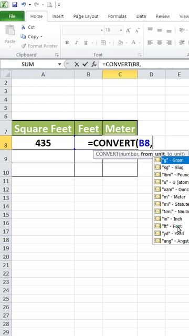189x336 pixels.
Task: Click the Cancel X formula icon
Action: pyautogui.click(x=77, y=64)
